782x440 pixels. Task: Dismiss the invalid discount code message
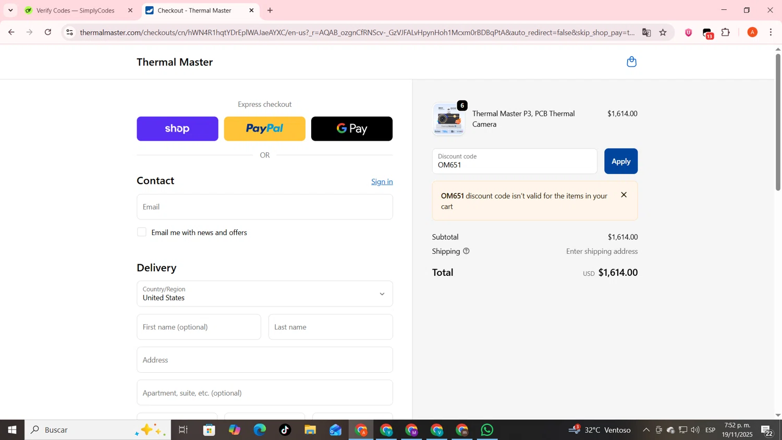[624, 195]
